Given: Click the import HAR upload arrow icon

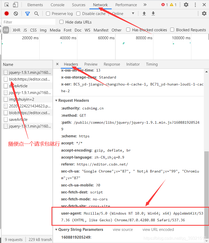Looking at the screenshot, I should tap(144, 14).
